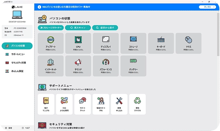The image size is (220, 131).
Task: Click the ストレージクリーナー button
Action: pos(51,28)
